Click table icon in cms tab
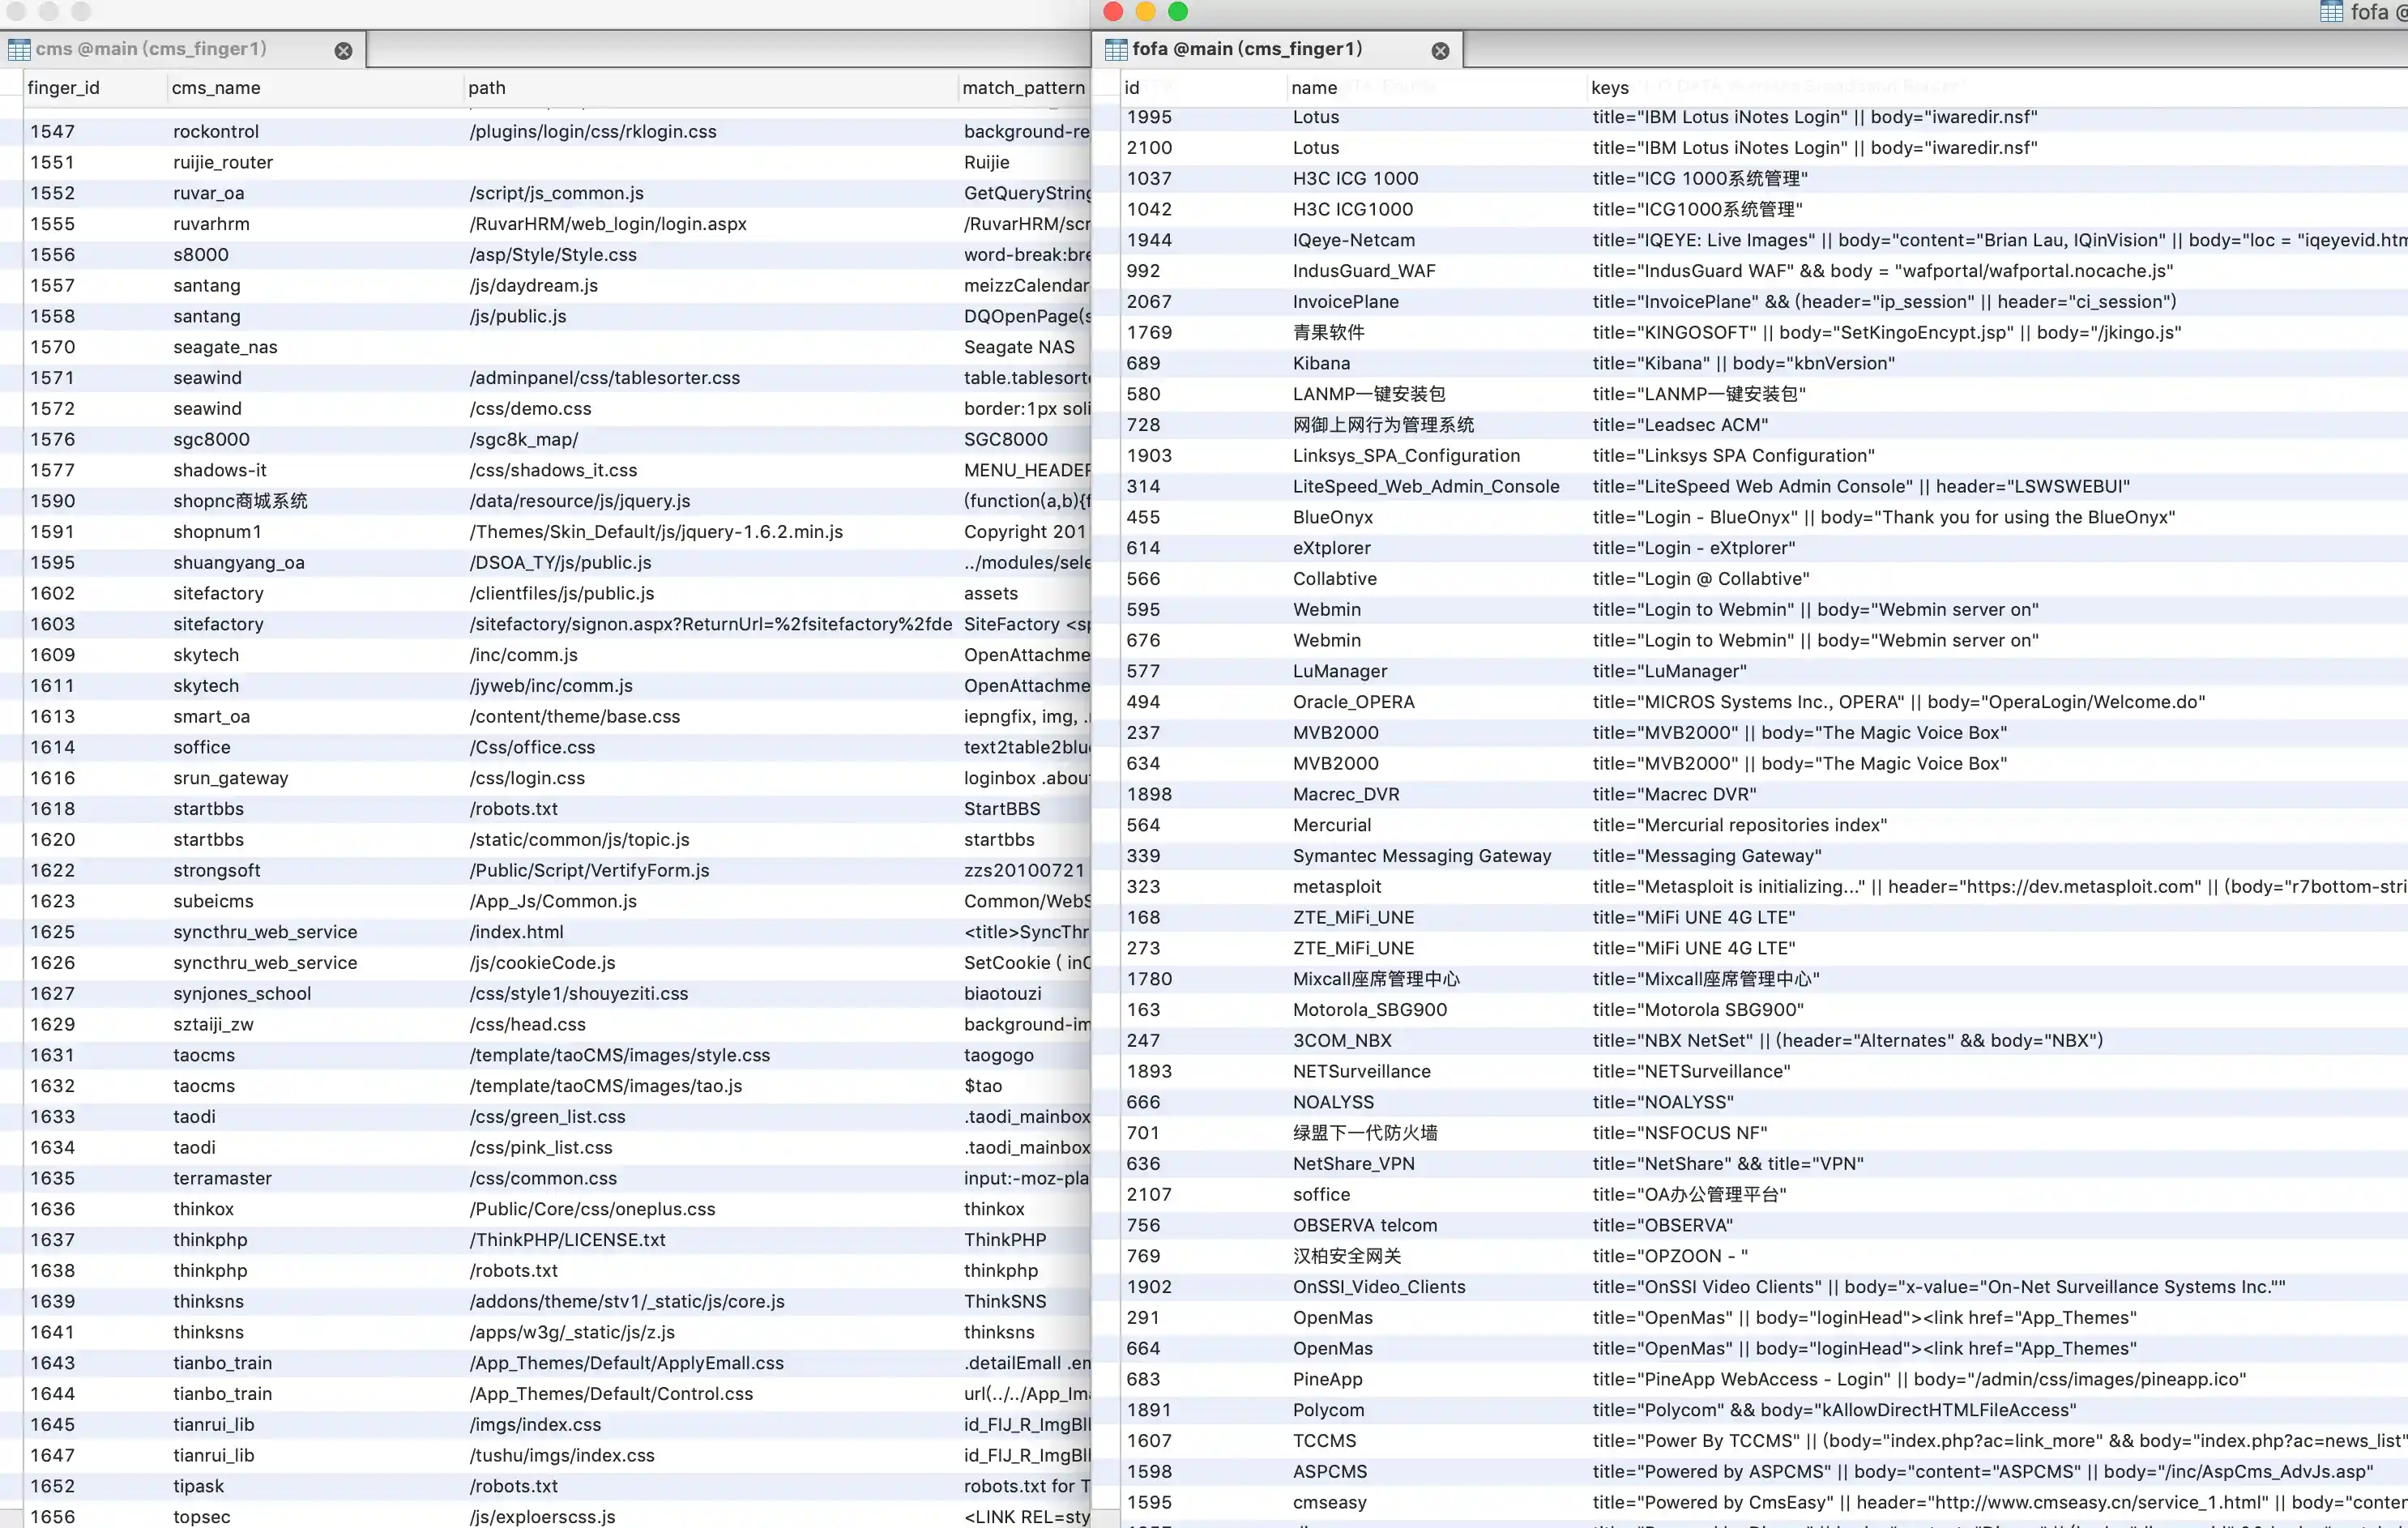Image resolution: width=2408 pixels, height=1528 pixels. (18, 49)
